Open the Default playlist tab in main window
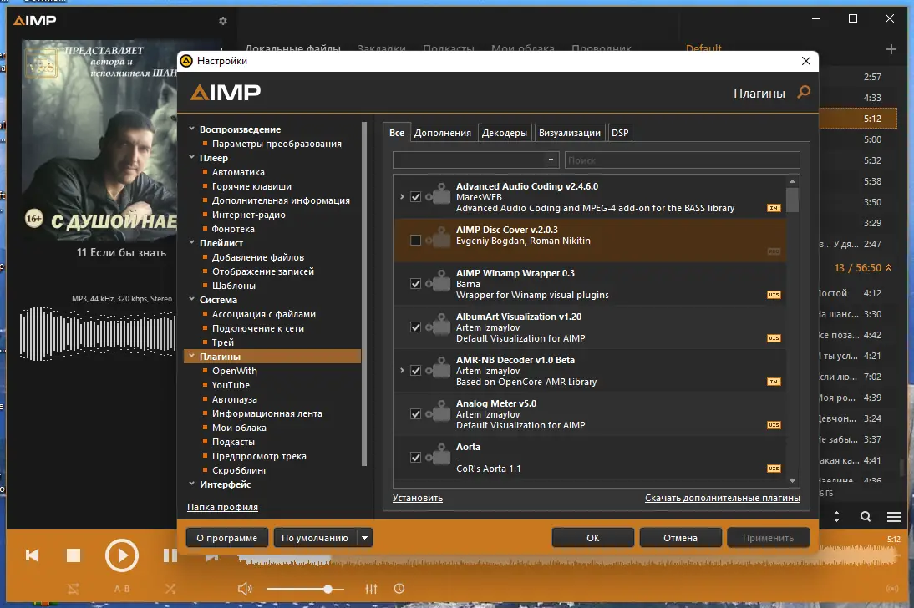914x608 pixels. 703,48
